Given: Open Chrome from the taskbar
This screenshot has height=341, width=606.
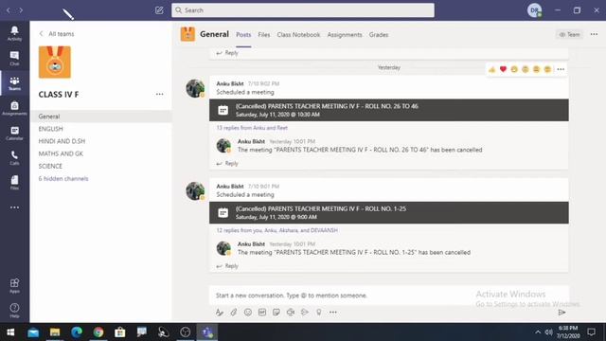Looking at the screenshot, I should 98,332.
